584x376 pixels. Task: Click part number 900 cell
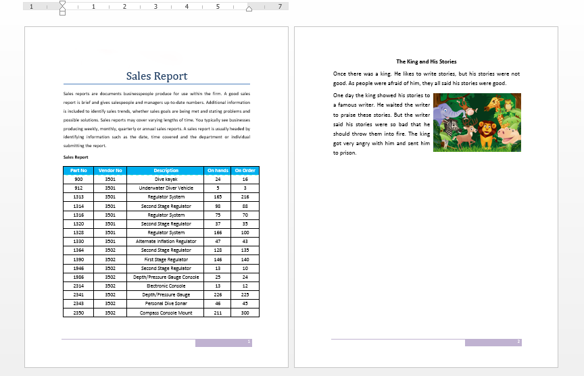tap(78, 180)
